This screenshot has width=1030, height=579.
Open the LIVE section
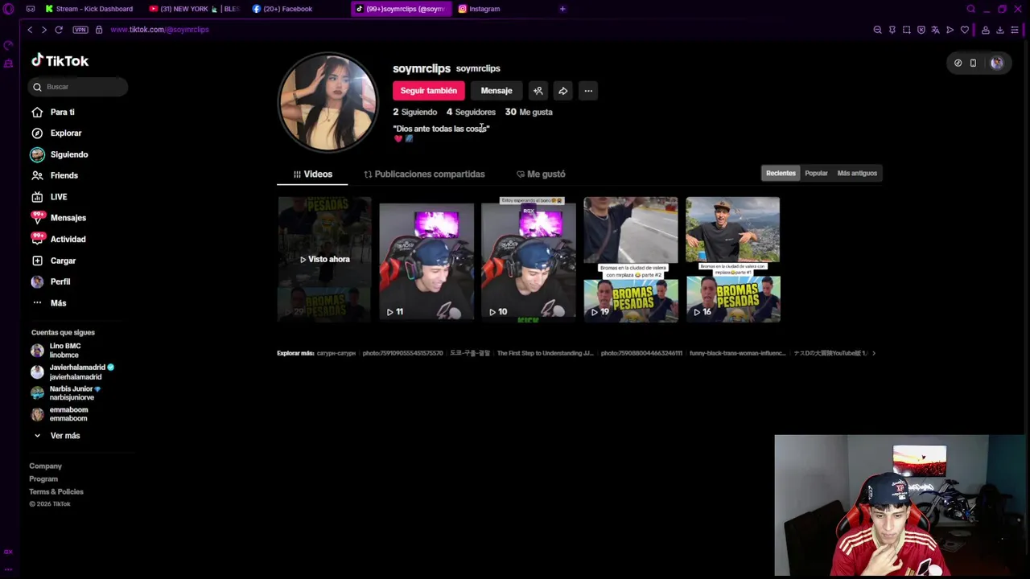pyautogui.click(x=49, y=196)
